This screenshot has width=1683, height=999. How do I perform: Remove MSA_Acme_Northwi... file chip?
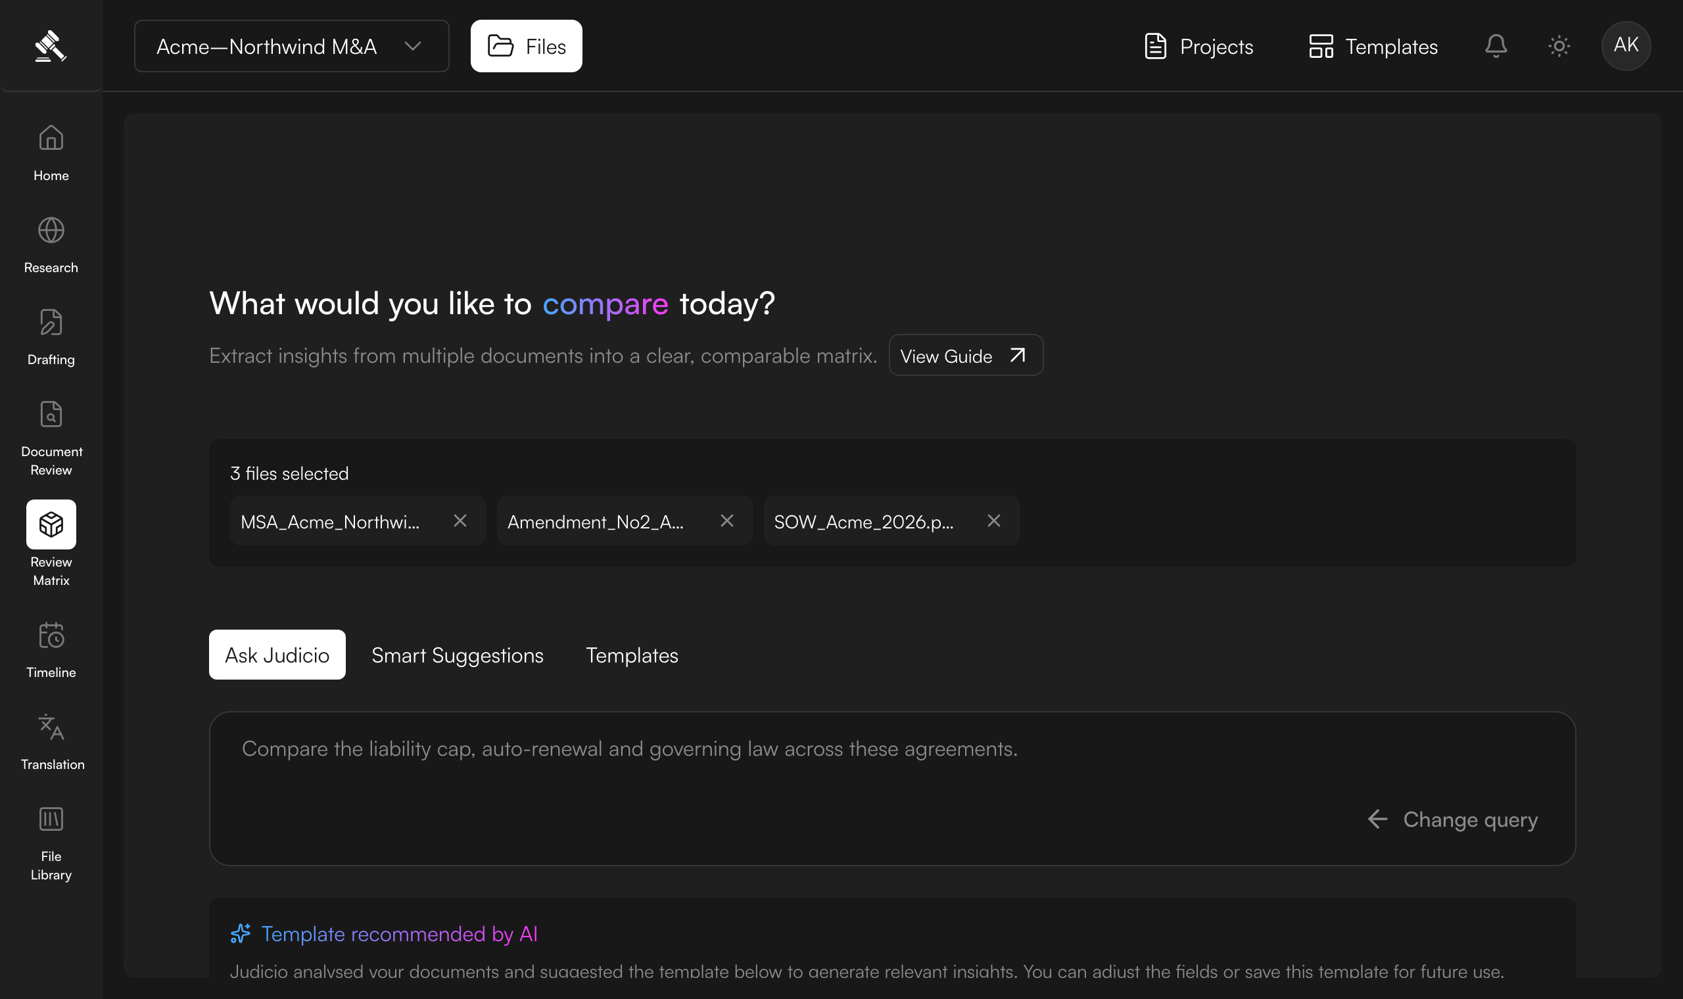coord(460,521)
